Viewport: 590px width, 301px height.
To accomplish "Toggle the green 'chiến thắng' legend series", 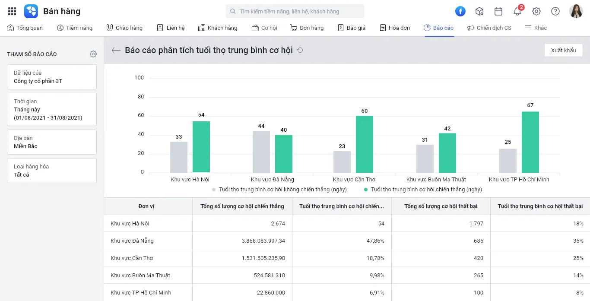I will pyautogui.click(x=426, y=189).
